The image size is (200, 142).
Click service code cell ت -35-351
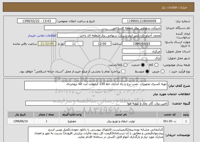170,121
